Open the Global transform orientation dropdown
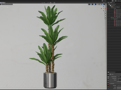The width and height of the screenshot is (121, 90). pos(44,3)
